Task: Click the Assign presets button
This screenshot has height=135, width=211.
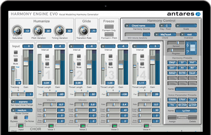Action: (x=172, y=118)
